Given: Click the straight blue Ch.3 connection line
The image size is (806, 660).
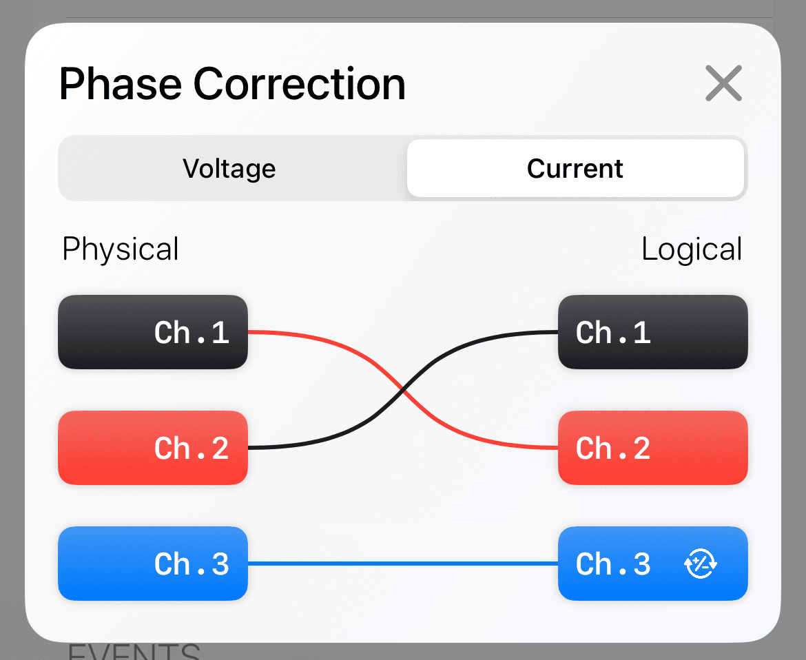Looking at the screenshot, I should (403, 564).
